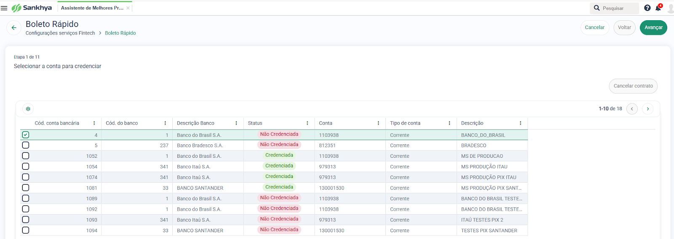Open the notifications bell
The image size is (674, 239).
tap(658, 8)
